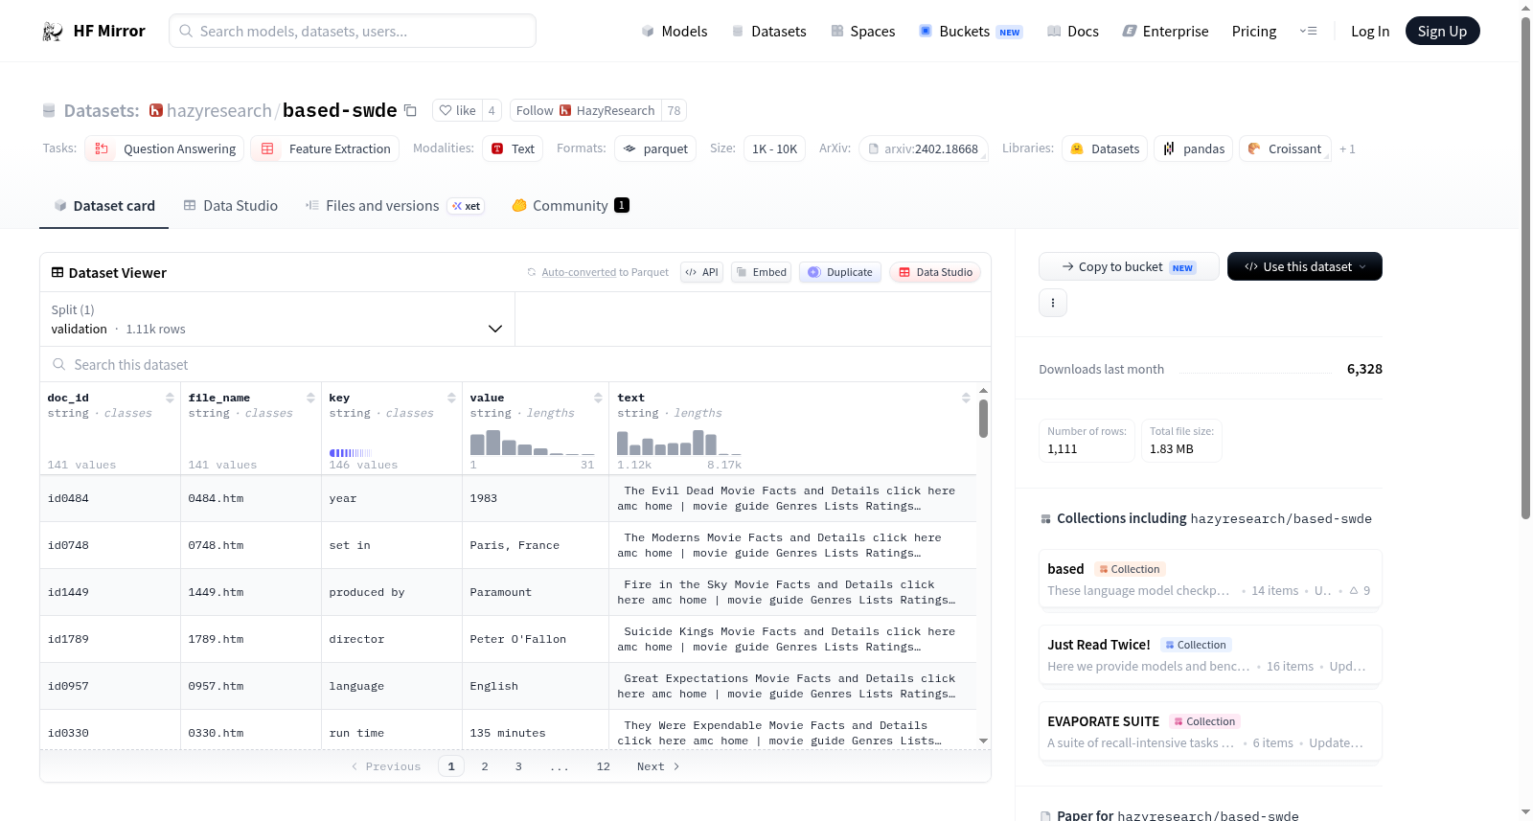Open Data Studio button in viewer header
1533x821 pixels.
click(x=935, y=272)
